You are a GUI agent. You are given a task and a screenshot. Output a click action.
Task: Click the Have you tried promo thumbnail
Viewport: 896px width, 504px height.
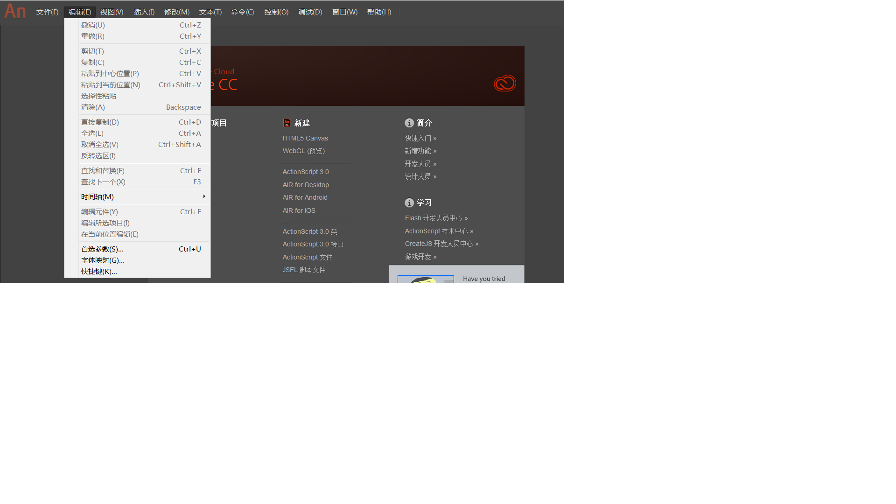tap(426, 279)
